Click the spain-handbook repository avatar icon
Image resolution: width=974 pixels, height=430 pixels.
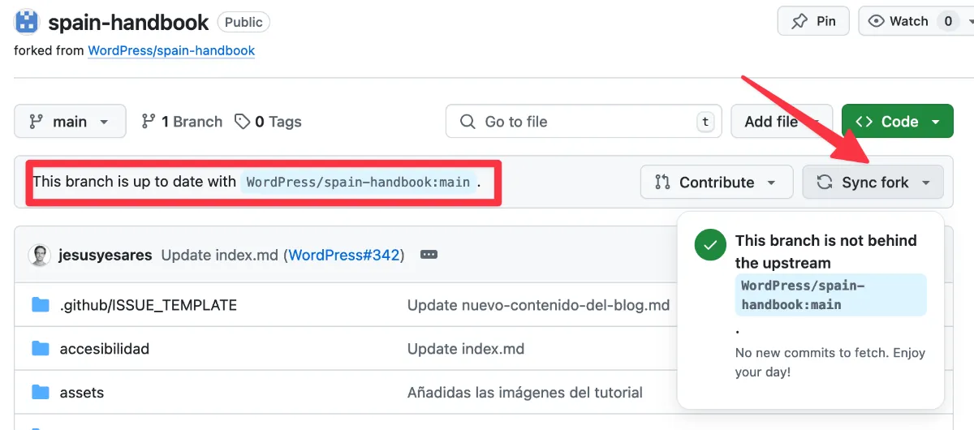point(27,22)
